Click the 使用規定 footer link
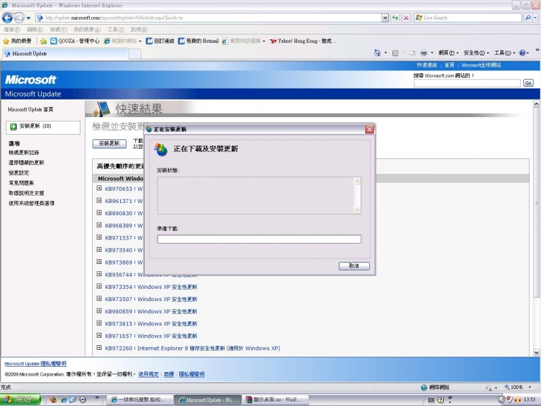This screenshot has width=541, height=406. 148,374
